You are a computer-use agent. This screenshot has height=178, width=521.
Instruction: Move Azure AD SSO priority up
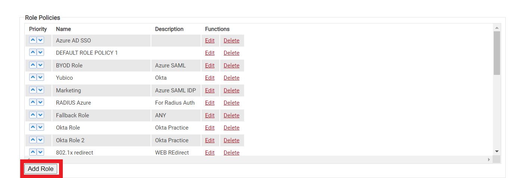point(33,40)
